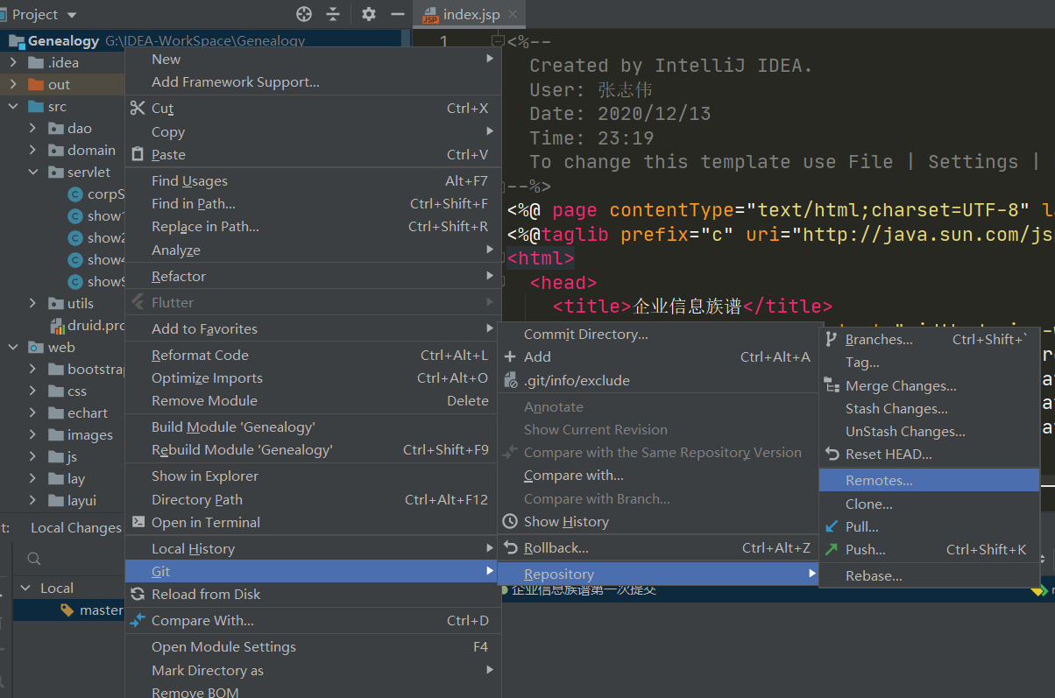This screenshot has height=698, width=1055.
Task: Click the Compare With arrows icon
Action: point(138,620)
